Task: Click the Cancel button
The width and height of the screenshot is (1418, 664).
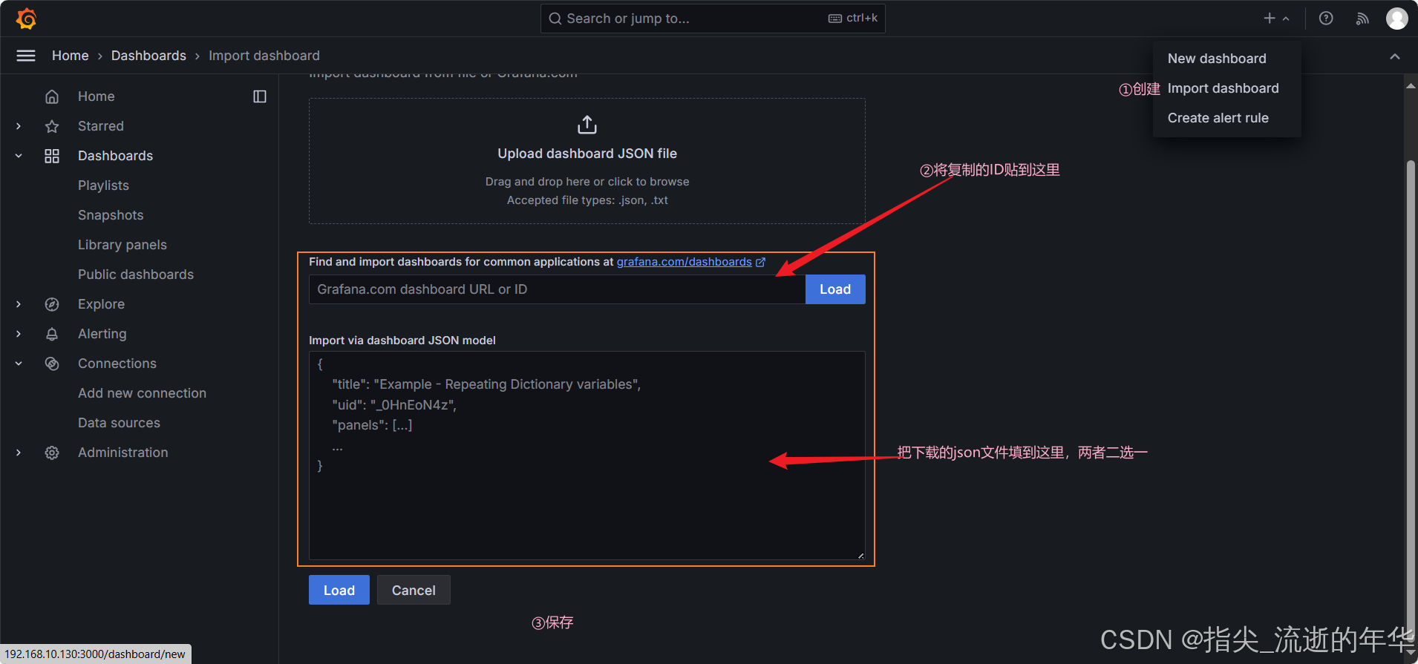Action: click(x=414, y=590)
